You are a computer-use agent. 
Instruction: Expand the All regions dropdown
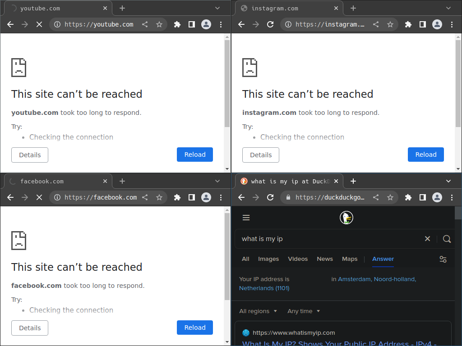click(x=257, y=311)
